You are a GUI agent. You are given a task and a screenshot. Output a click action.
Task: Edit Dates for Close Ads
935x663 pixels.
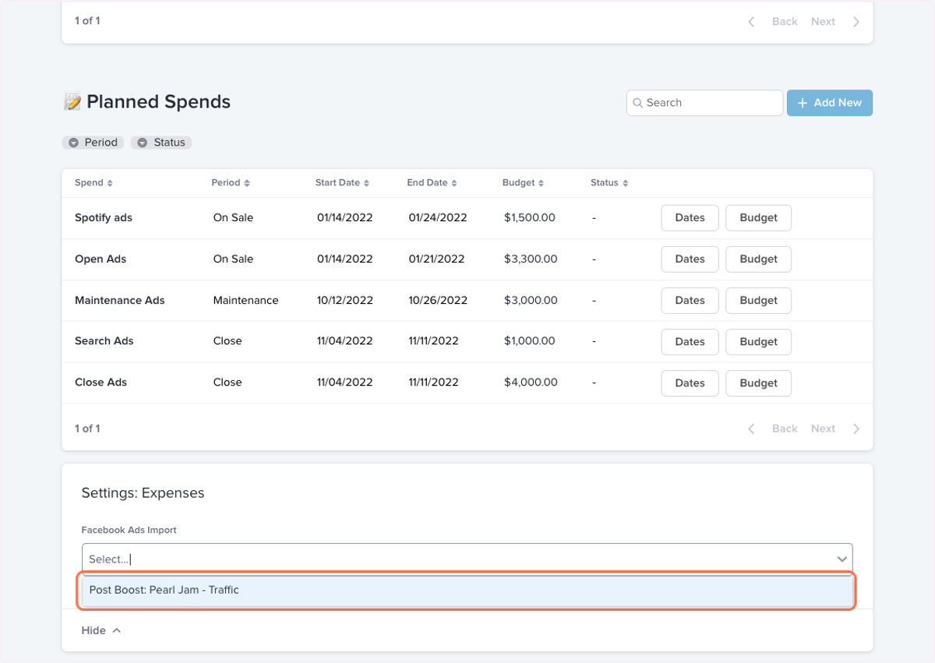point(690,383)
